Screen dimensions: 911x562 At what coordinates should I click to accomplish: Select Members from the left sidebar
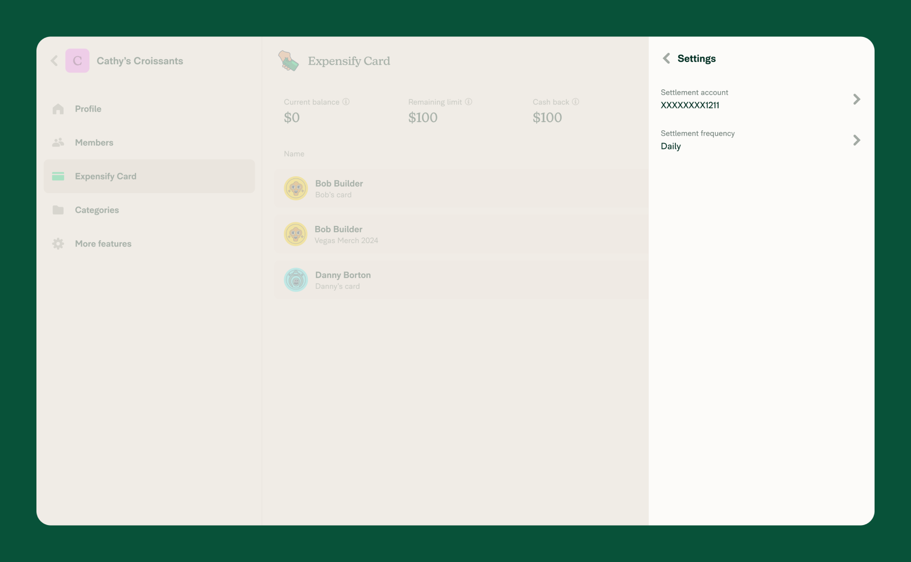[94, 143]
